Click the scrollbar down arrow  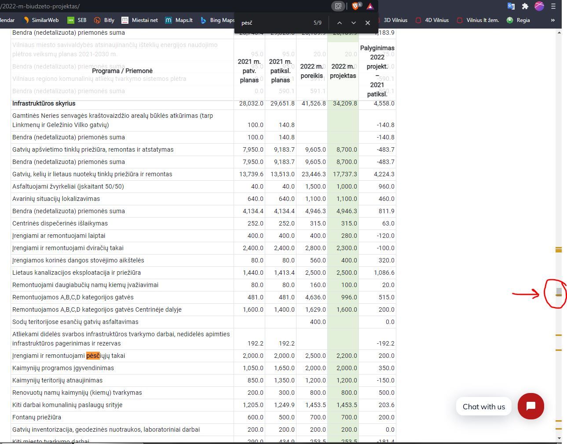pos(559,438)
